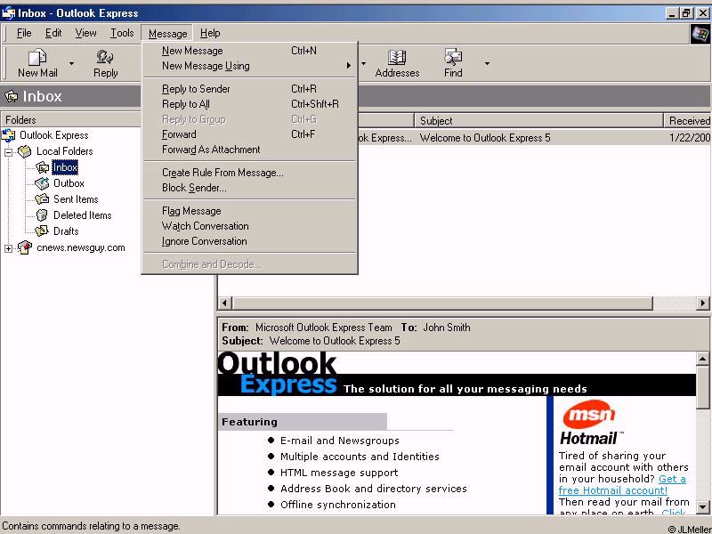Click the Outlook Express root icon
The width and height of the screenshot is (712, 534).
click(x=9, y=135)
